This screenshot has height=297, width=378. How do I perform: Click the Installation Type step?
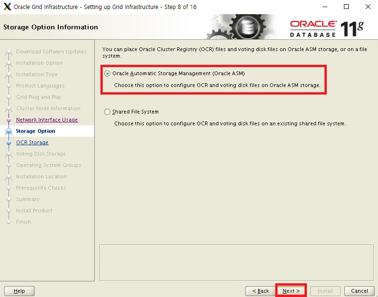point(36,74)
